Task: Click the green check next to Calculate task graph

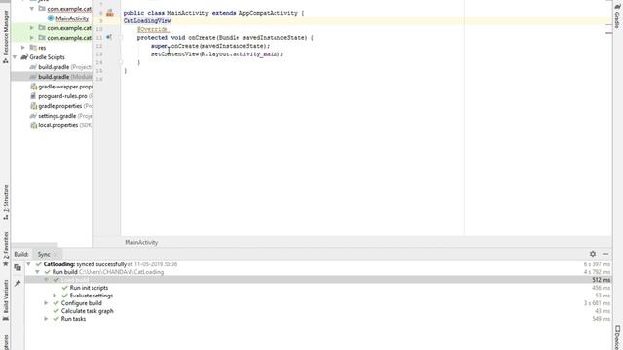Action: click(x=56, y=311)
